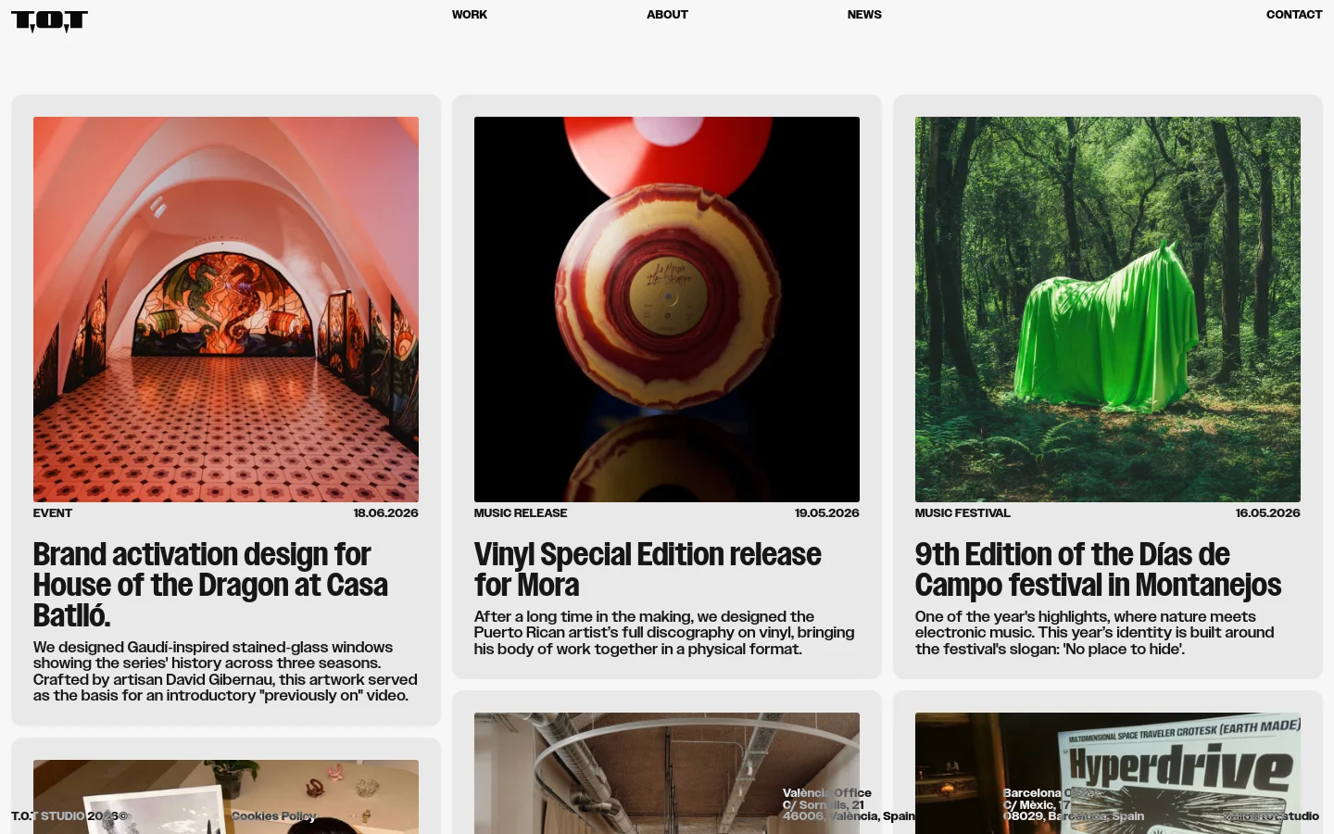1334x834 pixels.
Task: Open the ceiling pipes interior image card
Action: (667, 773)
